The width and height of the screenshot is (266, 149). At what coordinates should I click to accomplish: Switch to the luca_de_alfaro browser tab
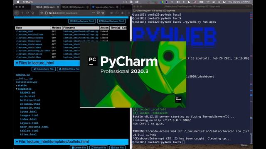pos(105,7)
